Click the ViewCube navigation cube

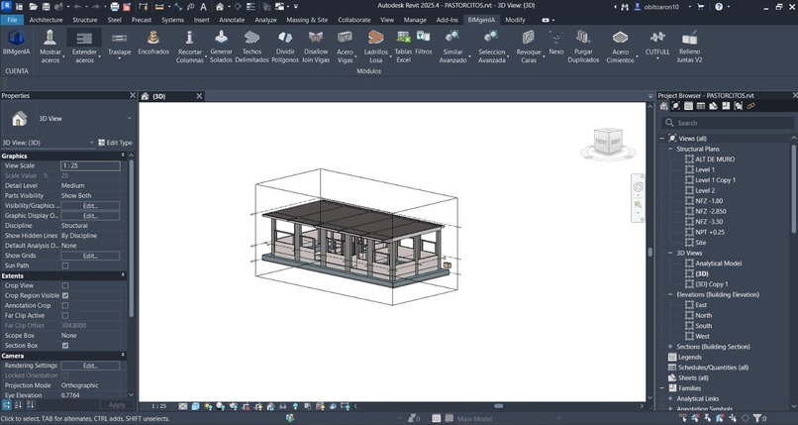(608, 141)
